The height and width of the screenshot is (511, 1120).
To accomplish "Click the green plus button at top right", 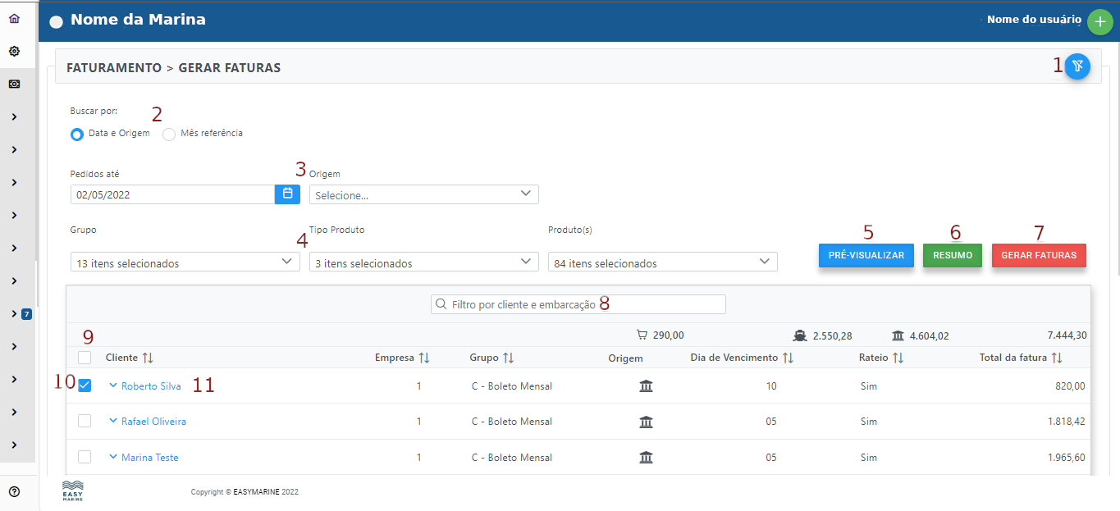I will 1099,22.
